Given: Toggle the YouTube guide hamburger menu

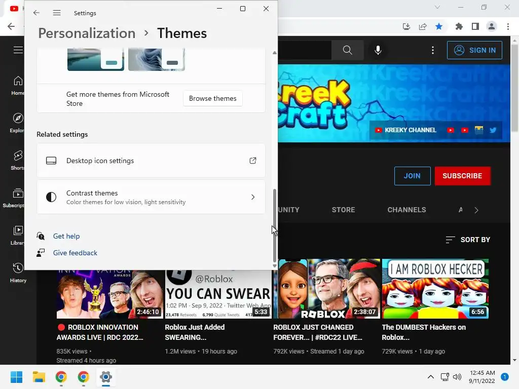Looking at the screenshot, I should coord(18,50).
